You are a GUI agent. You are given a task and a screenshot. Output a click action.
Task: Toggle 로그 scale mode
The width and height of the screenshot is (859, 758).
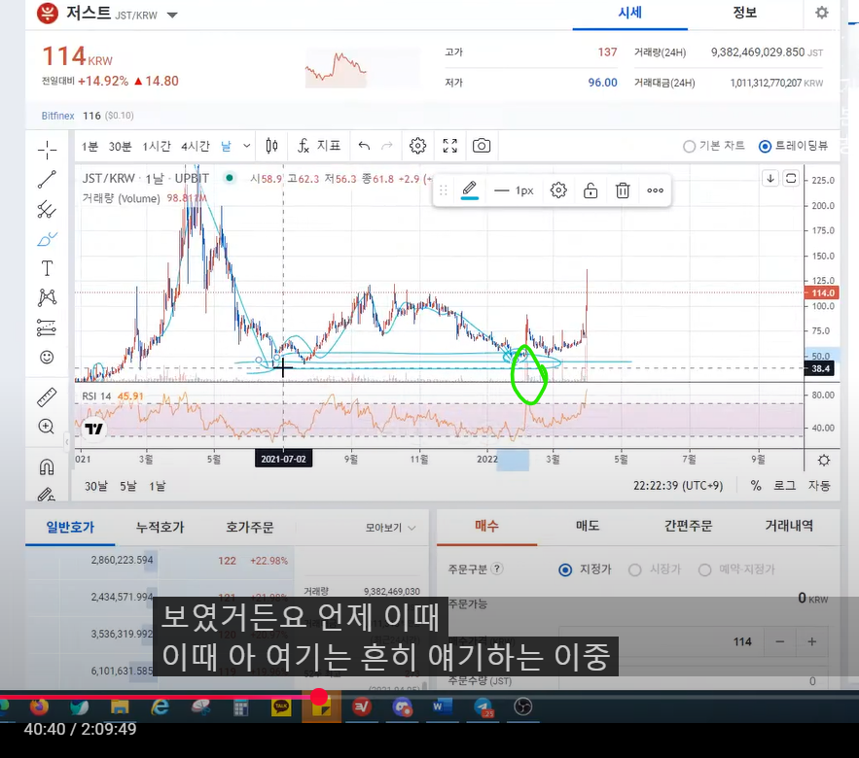(784, 486)
